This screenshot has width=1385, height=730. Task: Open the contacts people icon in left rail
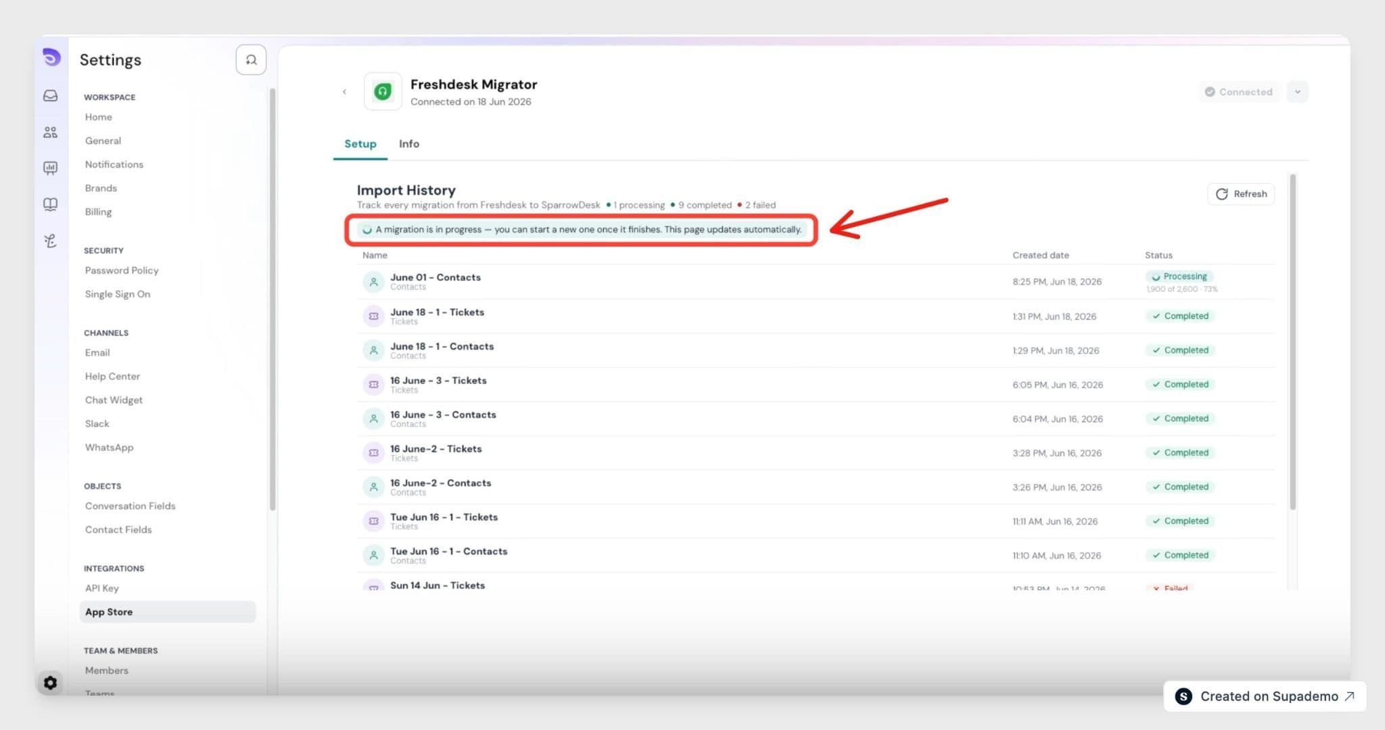click(x=51, y=132)
